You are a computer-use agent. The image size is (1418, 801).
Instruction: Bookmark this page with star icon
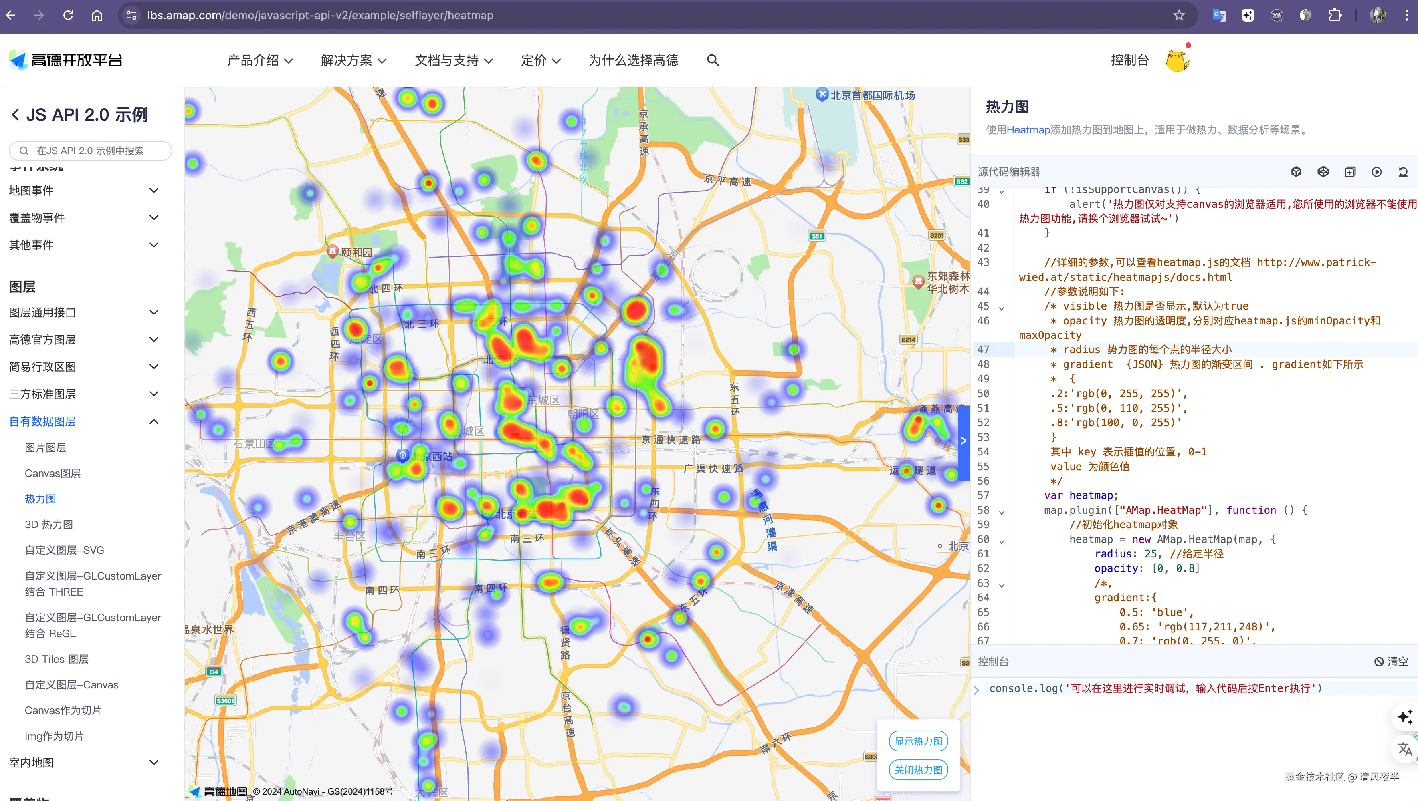click(1179, 15)
